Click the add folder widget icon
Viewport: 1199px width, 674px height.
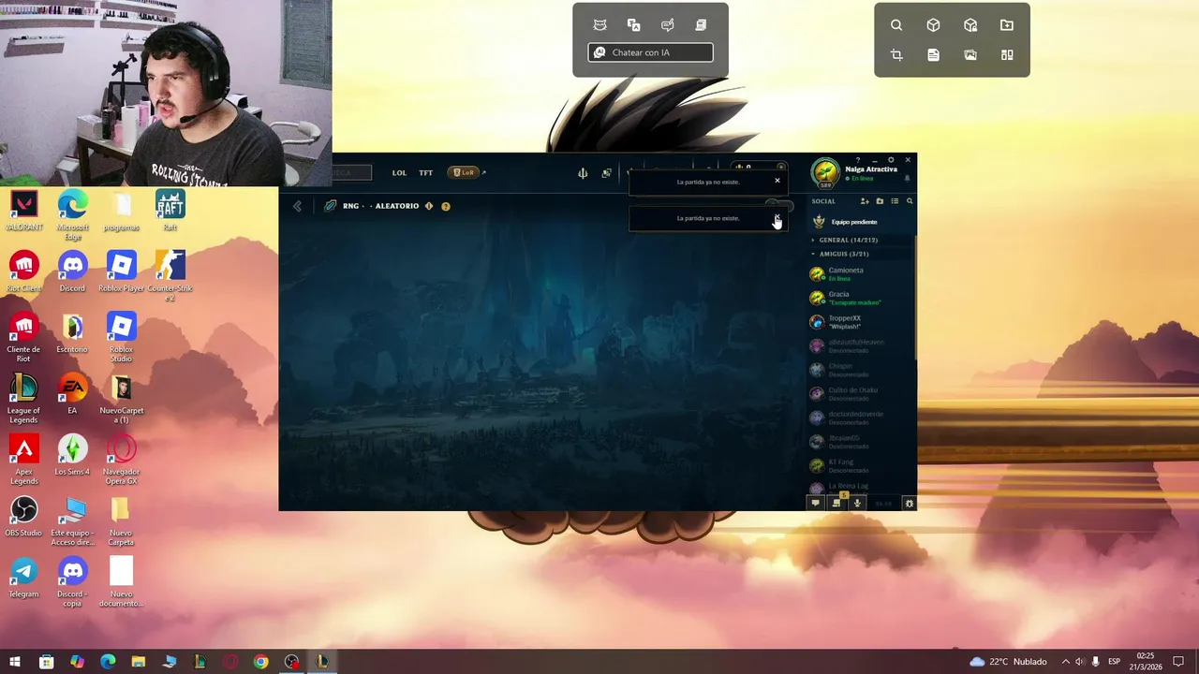(x=1007, y=25)
